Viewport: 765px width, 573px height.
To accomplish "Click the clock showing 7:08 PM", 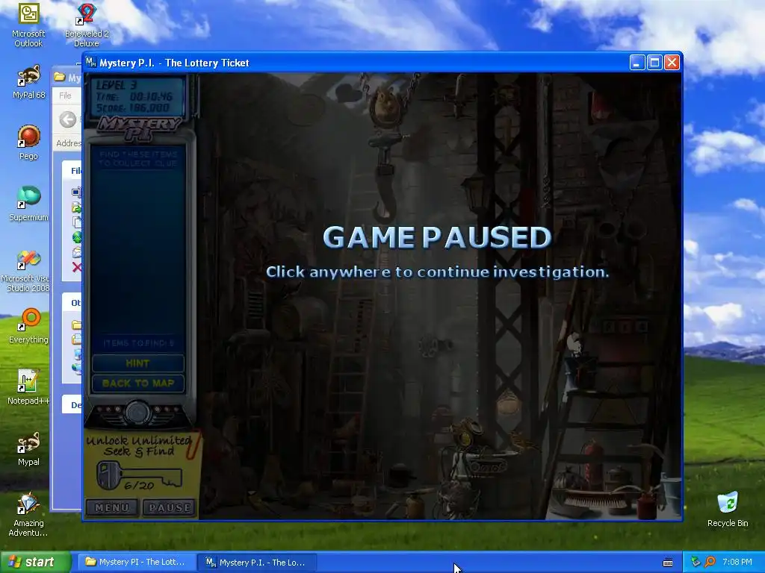I will coord(737,562).
